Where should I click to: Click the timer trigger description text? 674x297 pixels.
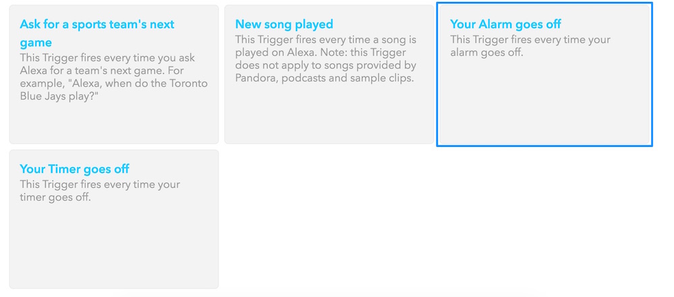pos(100,191)
